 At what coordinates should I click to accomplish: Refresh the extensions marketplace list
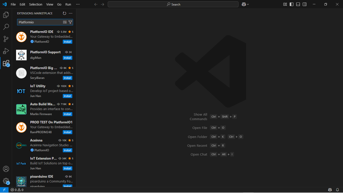(65, 13)
